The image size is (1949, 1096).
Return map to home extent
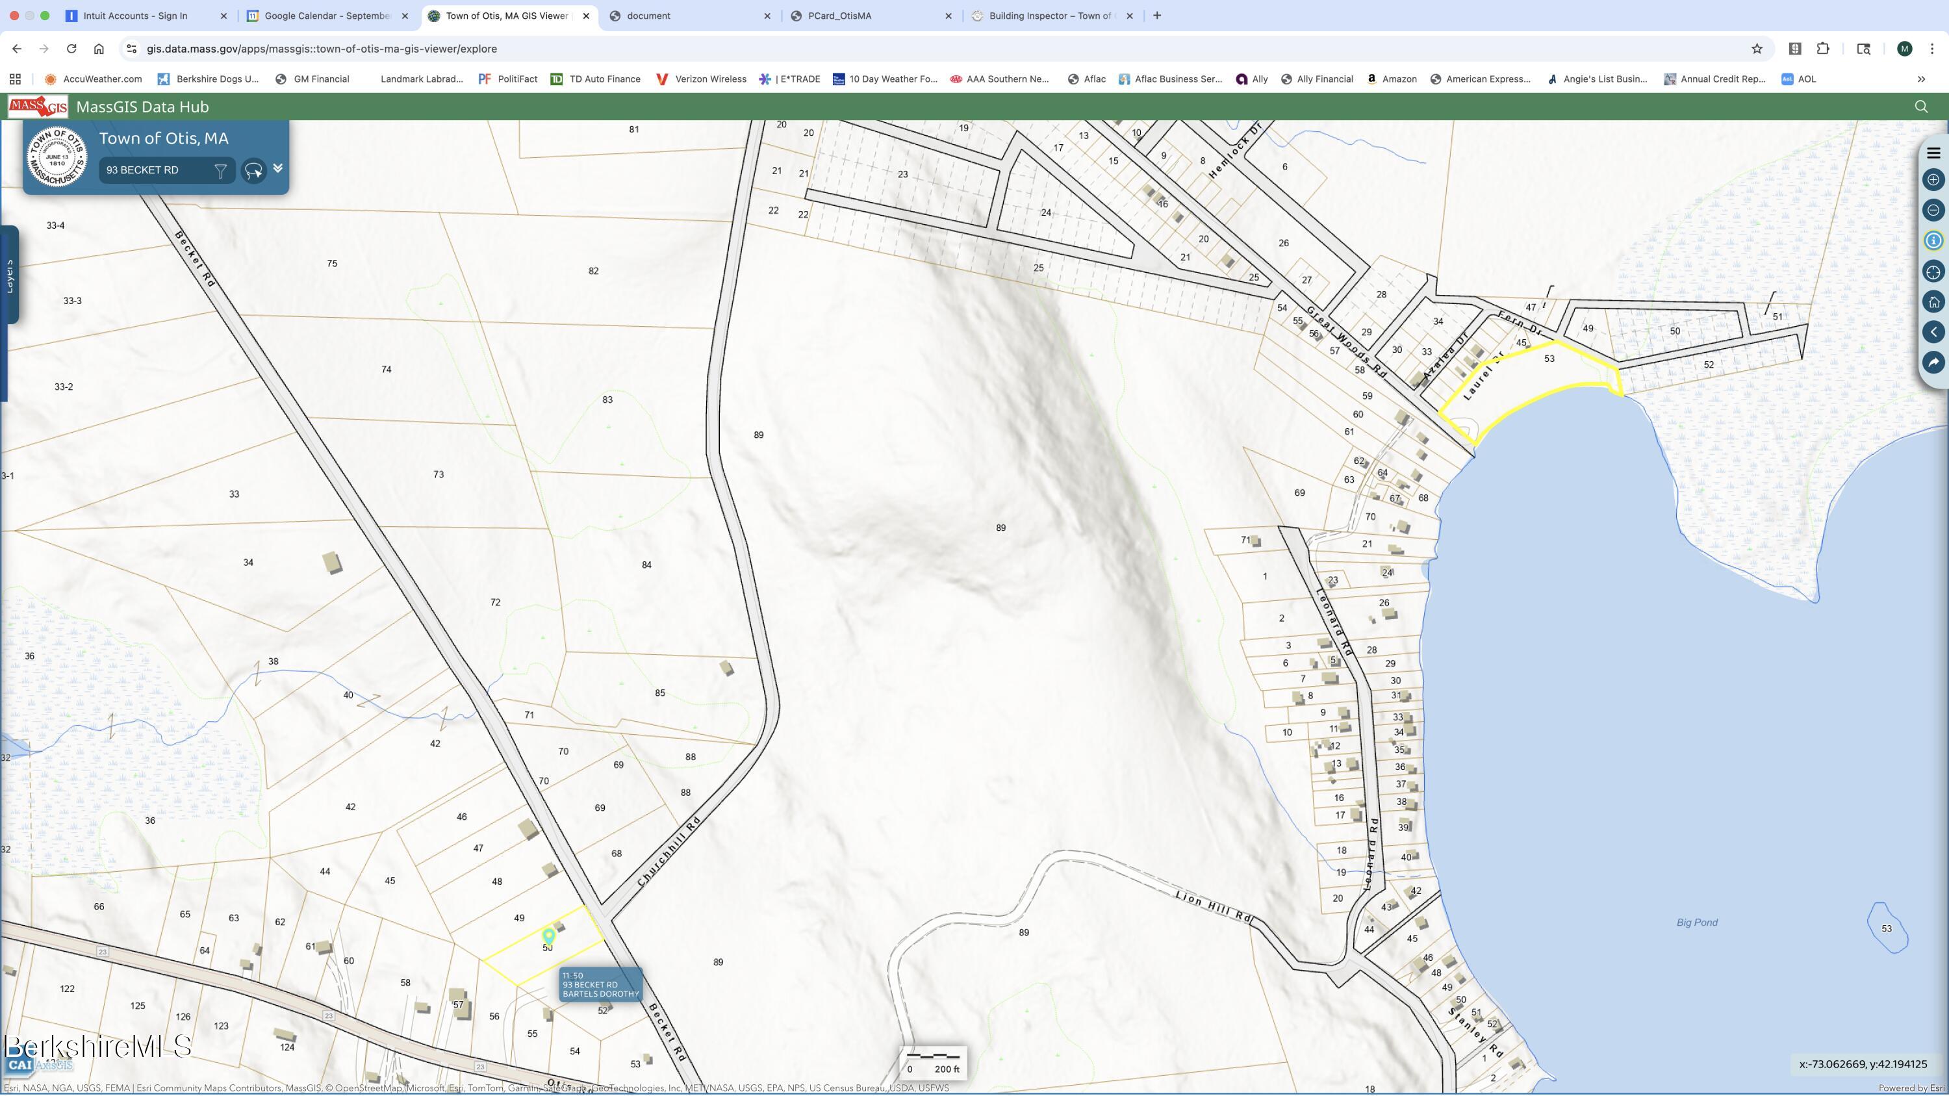(x=1933, y=302)
